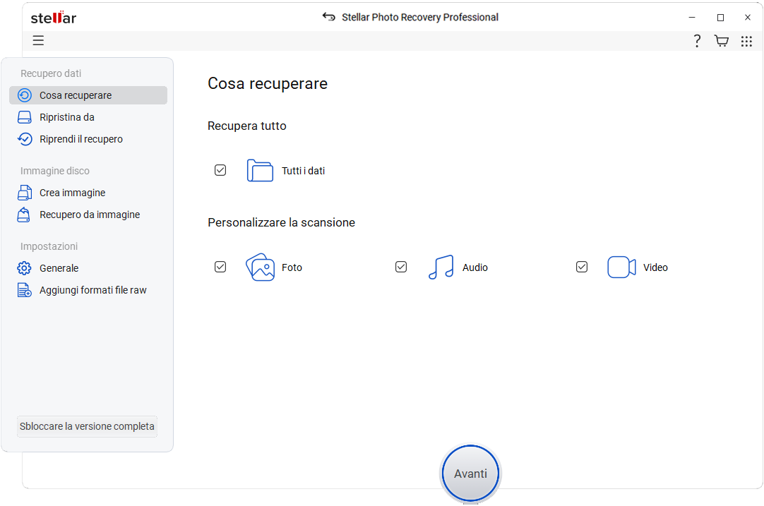764x506 pixels.
Task: Open Ripristina da section
Action: 88,117
